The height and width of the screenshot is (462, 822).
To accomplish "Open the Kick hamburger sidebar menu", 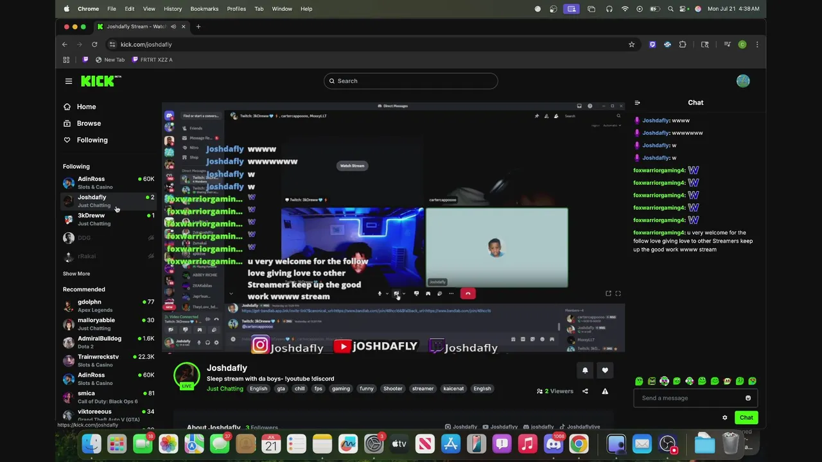I will tap(69, 81).
